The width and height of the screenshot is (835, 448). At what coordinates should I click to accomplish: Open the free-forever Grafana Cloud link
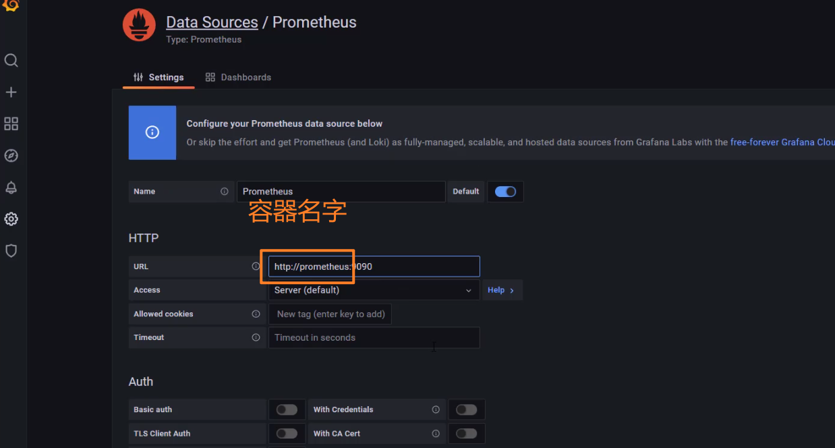point(782,142)
